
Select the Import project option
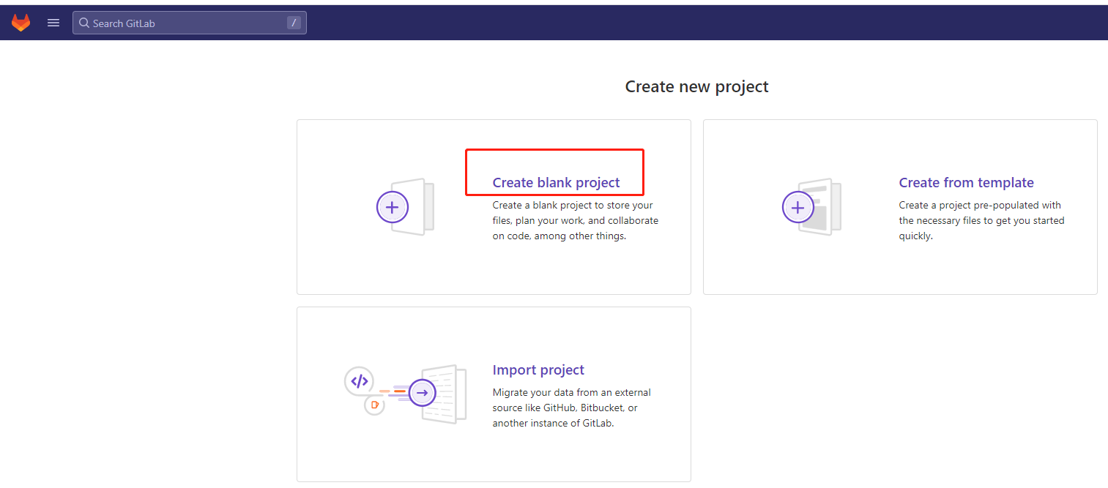538,369
